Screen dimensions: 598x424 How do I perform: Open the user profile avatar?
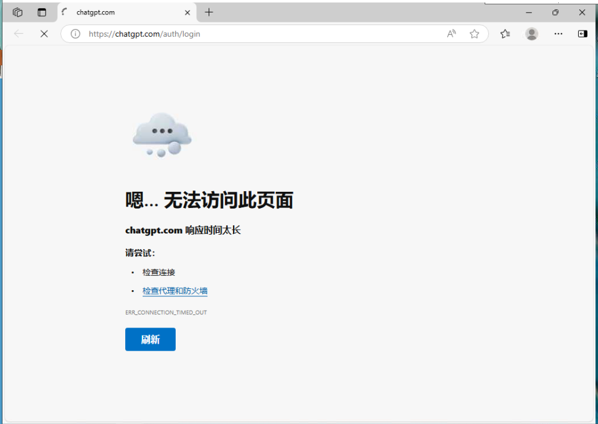(531, 34)
